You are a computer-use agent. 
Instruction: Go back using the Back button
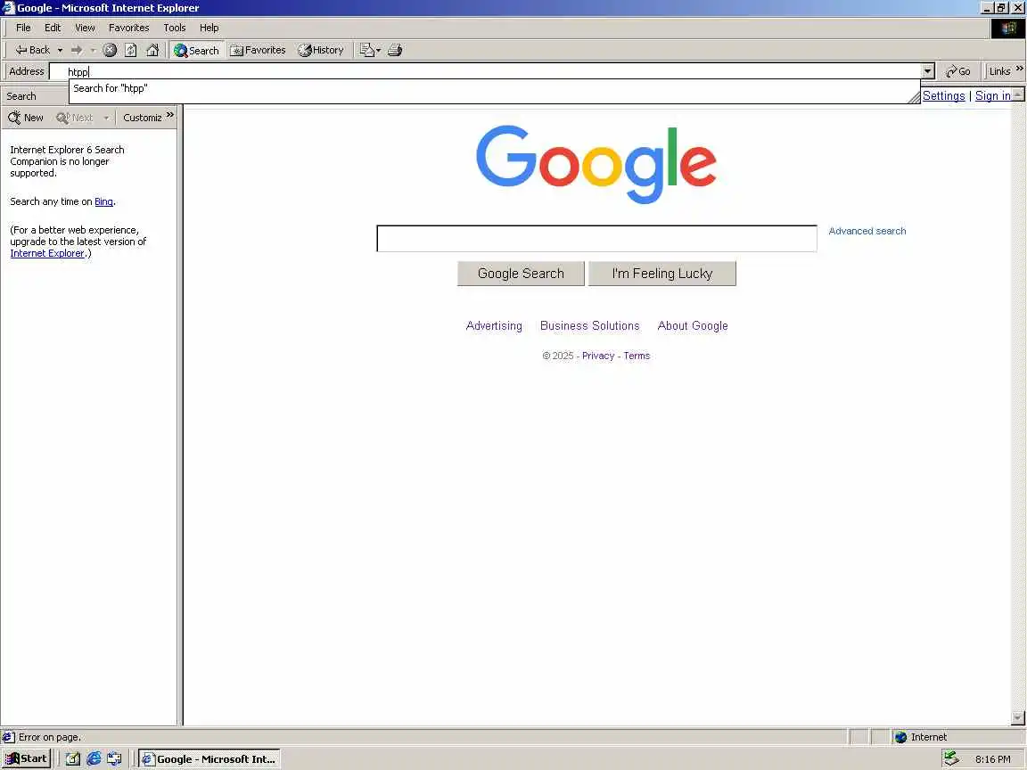coord(32,50)
